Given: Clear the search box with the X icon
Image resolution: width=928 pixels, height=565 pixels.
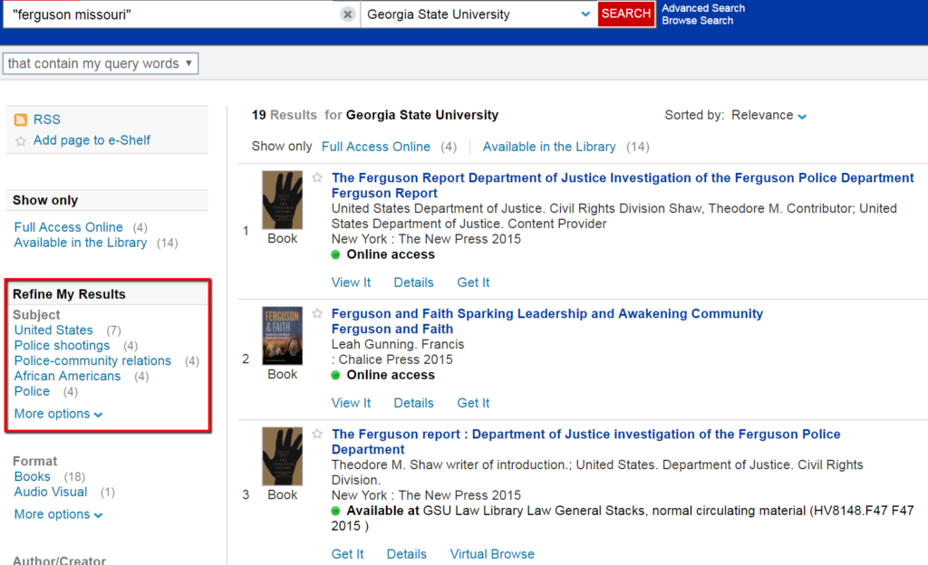Looking at the screenshot, I should pos(347,14).
